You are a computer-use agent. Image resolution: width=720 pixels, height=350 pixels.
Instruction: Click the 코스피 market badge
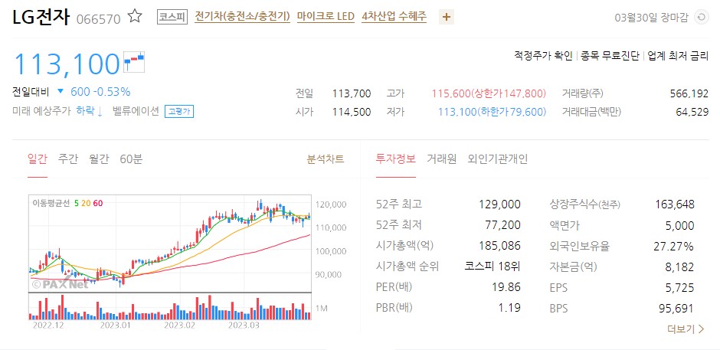coord(172,17)
